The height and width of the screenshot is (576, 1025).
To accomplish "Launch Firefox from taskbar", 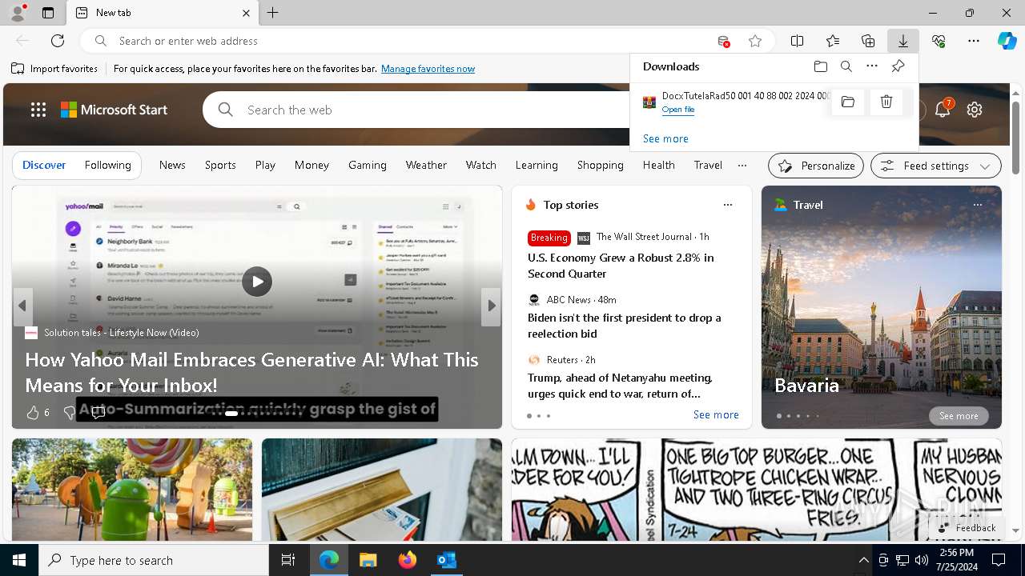I will point(408,560).
